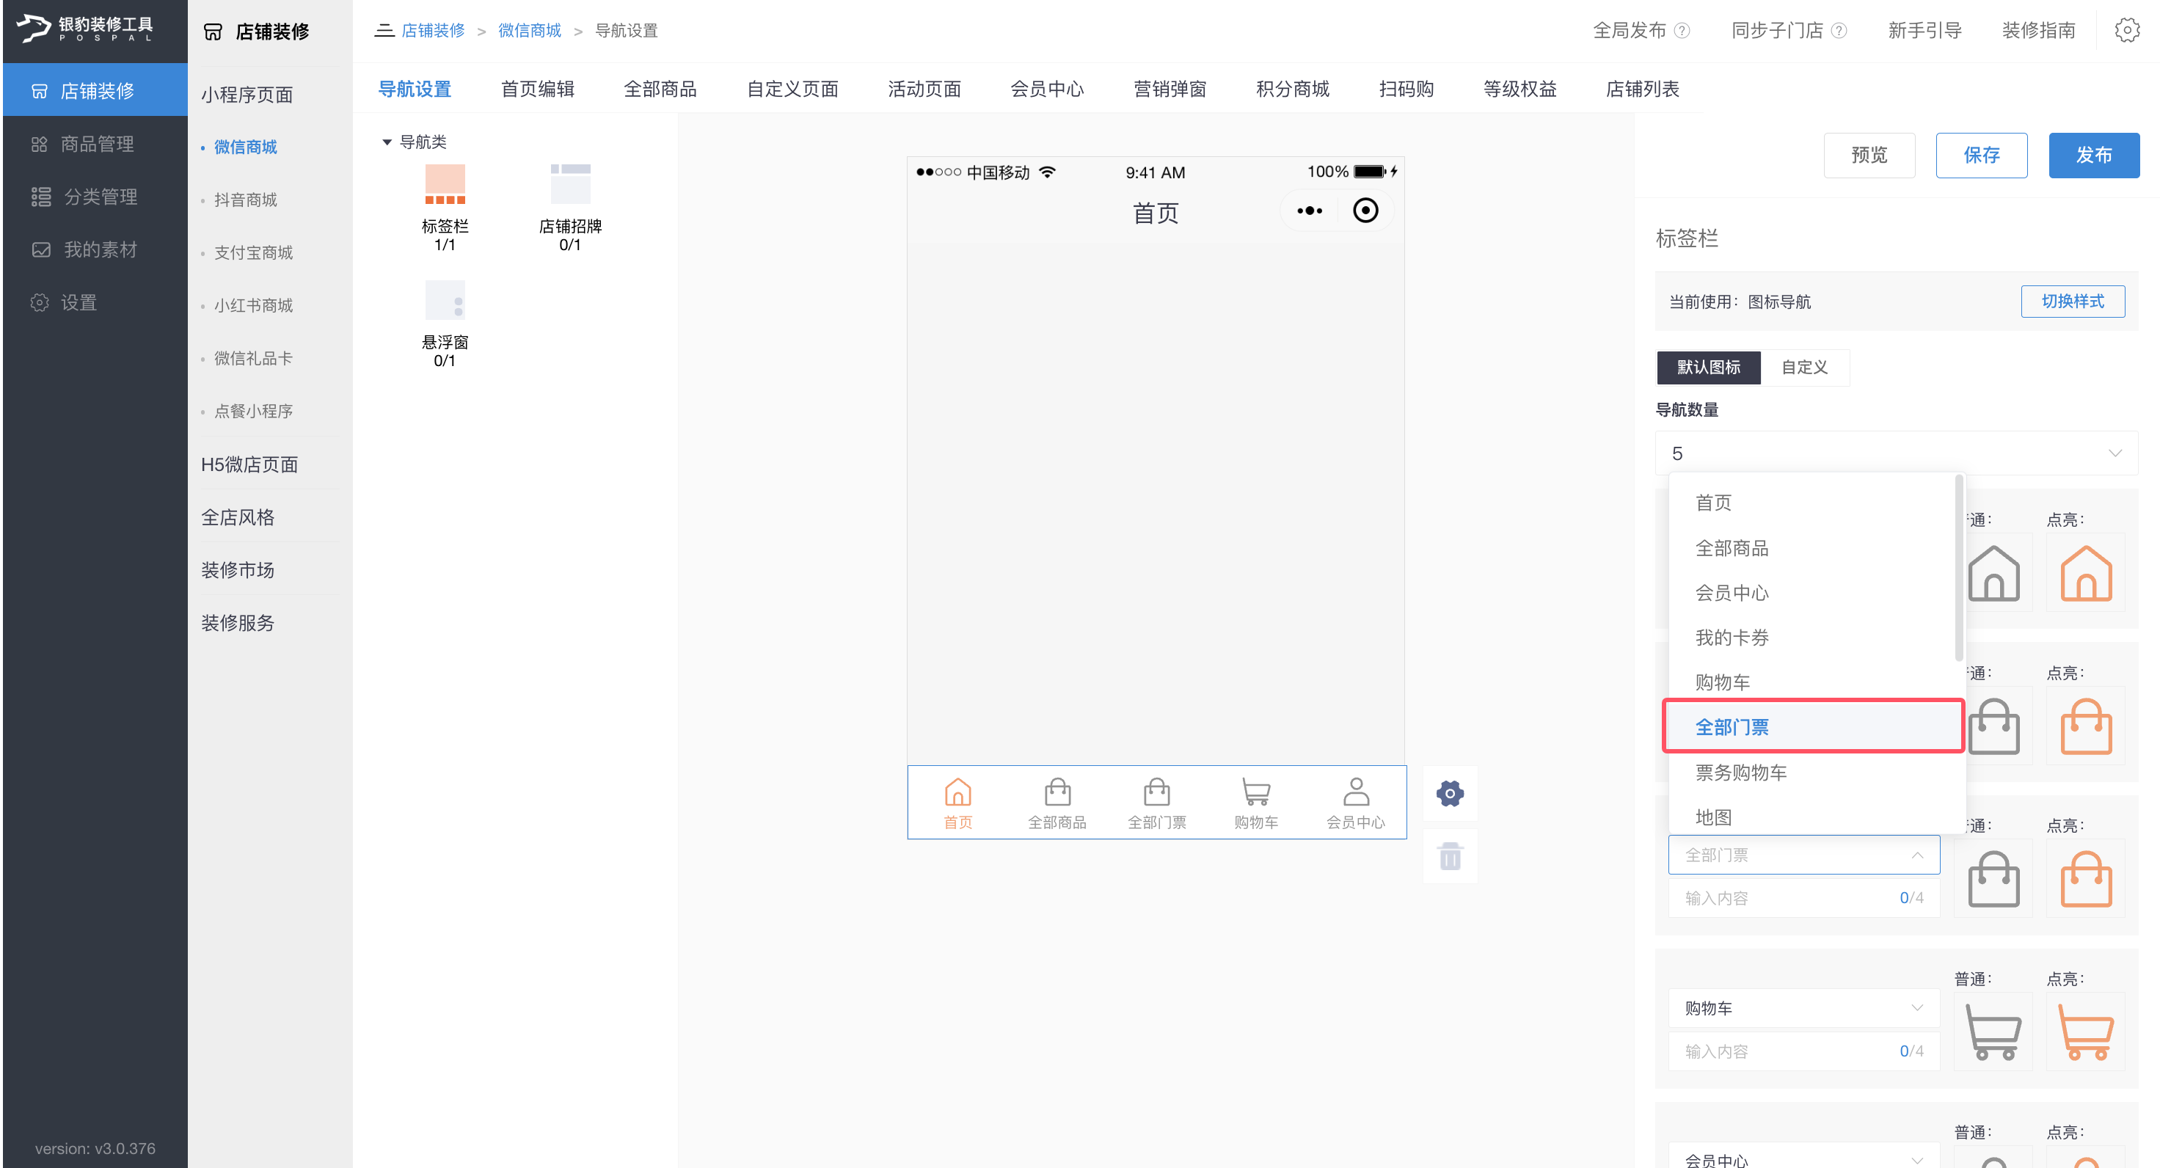Switch to the 营销弹窗 tab
The height and width of the screenshot is (1168, 2160).
pyautogui.click(x=1170, y=89)
